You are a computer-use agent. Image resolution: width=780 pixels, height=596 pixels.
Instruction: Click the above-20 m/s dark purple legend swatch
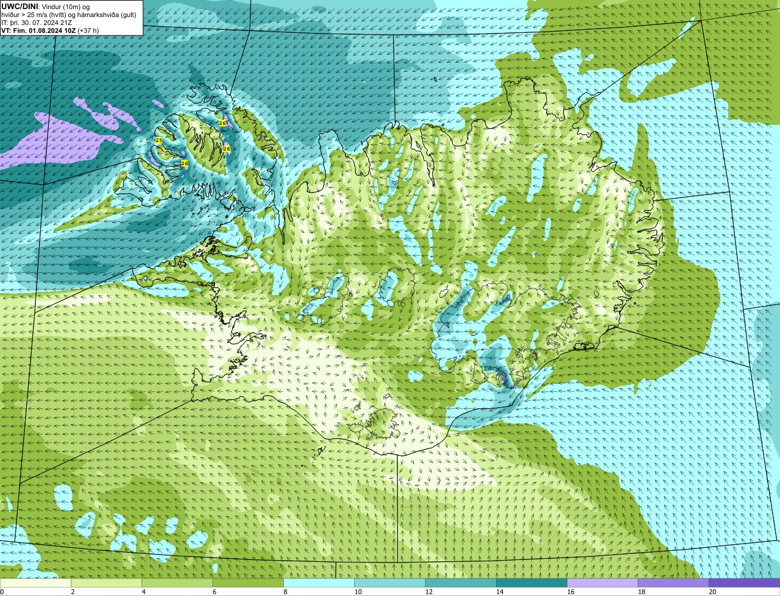click(744, 583)
